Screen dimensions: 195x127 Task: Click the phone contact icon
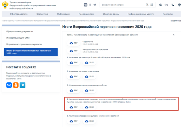173,5
